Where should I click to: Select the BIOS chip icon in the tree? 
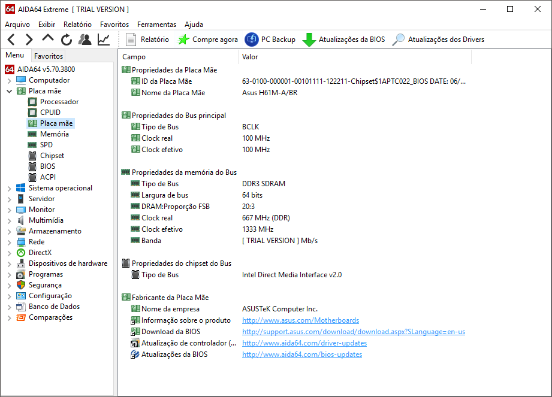pyautogui.click(x=32, y=166)
